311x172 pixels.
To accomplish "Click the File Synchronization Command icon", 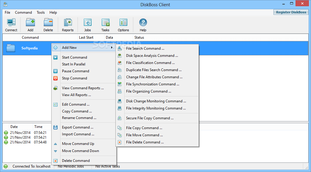I will click(x=120, y=84).
